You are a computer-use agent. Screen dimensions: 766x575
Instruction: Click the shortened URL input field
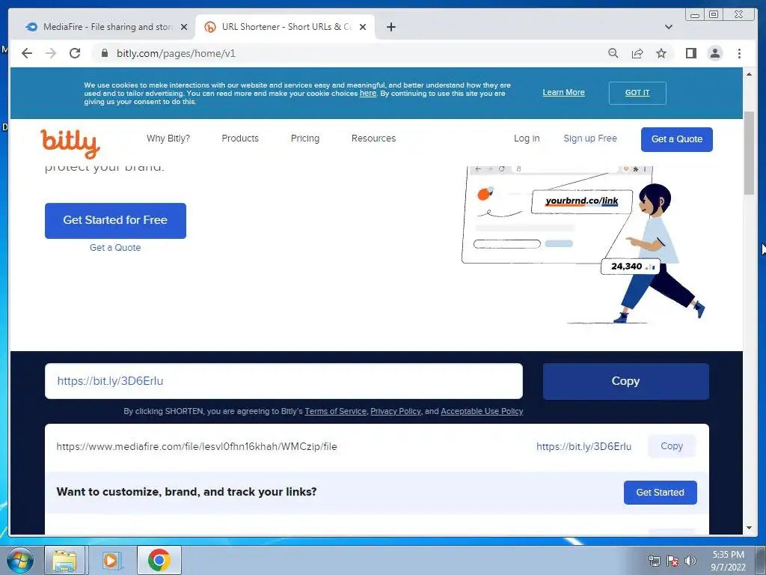tap(284, 381)
